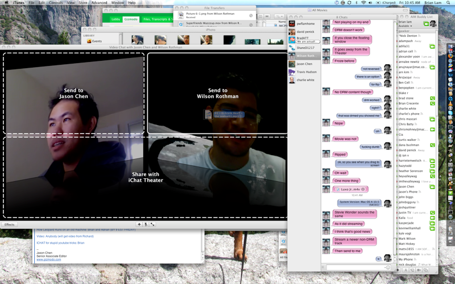This screenshot has width=455, height=284.
Task: Switch to the Gizmodo tab
Action: tap(131, 19)
